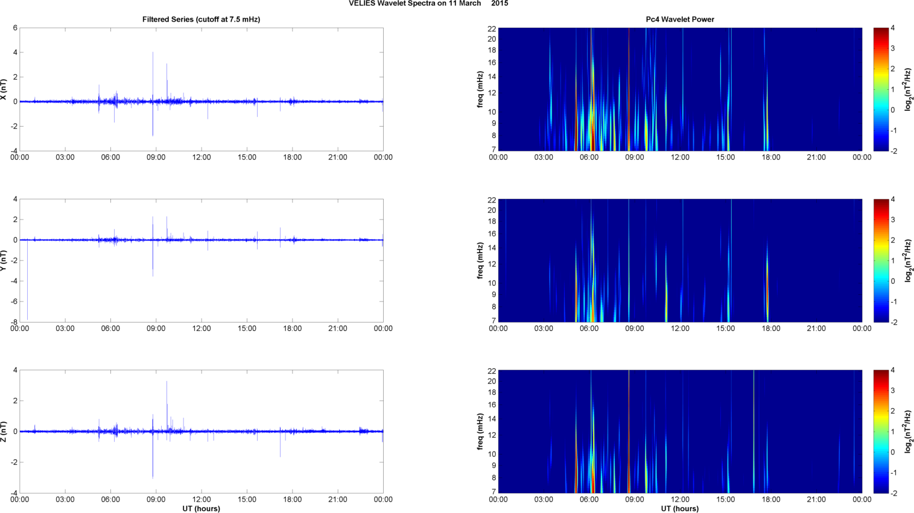Click the '-2' tick on the bottom colorbar

894,493
